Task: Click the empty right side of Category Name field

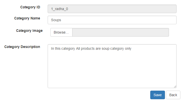Action: pos(152,20)
